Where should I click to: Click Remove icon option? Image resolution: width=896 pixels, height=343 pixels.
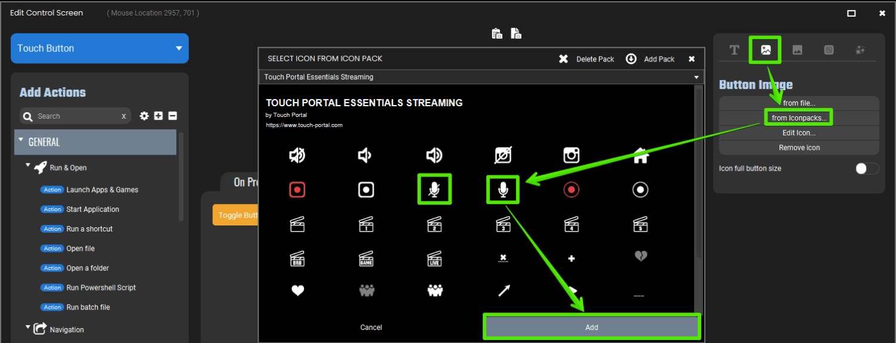coord(799,147)
